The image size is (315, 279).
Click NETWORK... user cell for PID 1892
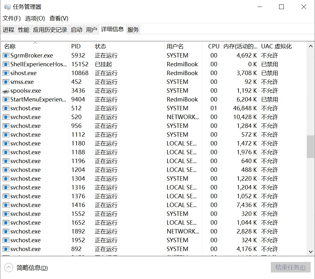[x=183, y=232]
